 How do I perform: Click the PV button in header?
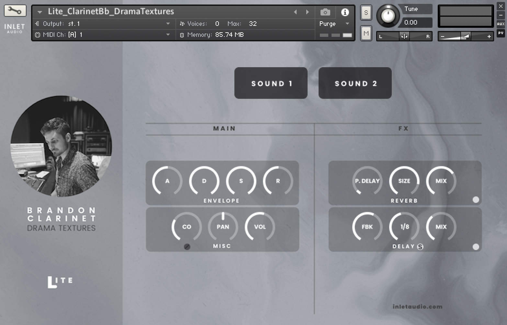501,33
